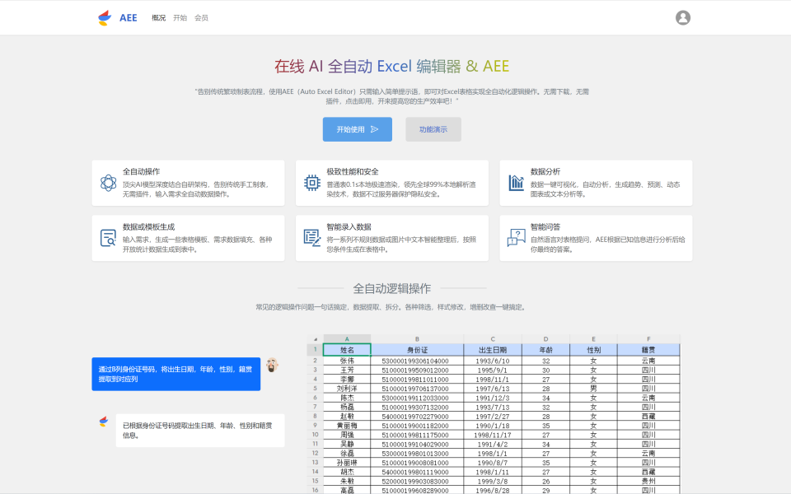Viewport: 791px width, 494px height.
Task: Click the blue user prompt chat bubble
Action: pyautogui.click(x=176, y=374)
